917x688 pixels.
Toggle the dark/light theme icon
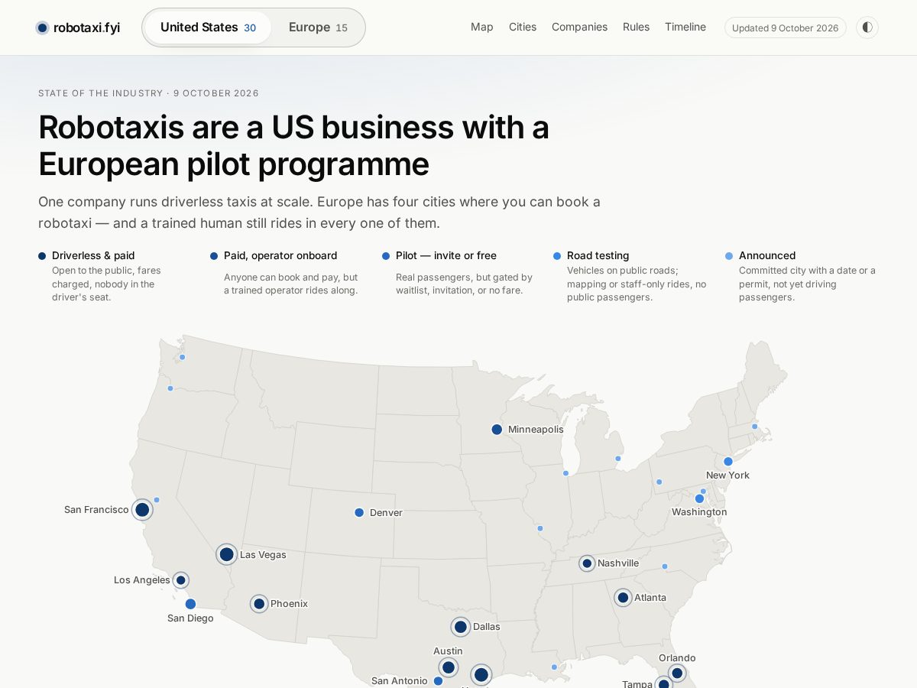(x=867, y=28)
